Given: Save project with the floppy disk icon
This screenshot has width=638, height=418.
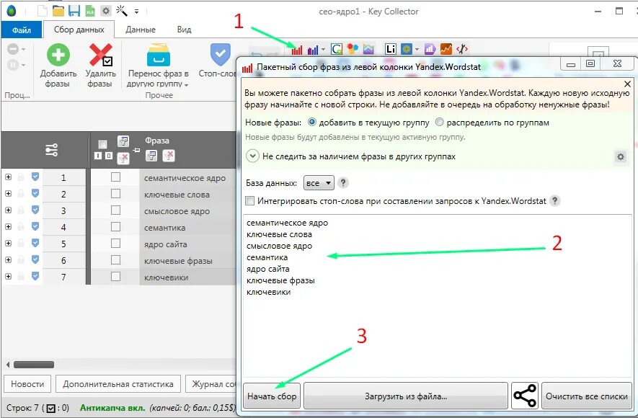Looking at the screenshot, I should coord(74,11).
